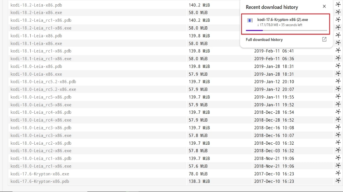
Task: Open the kodi-18.0-Leia_rc3-x86.exe link
Action: (x=41, y=135)
